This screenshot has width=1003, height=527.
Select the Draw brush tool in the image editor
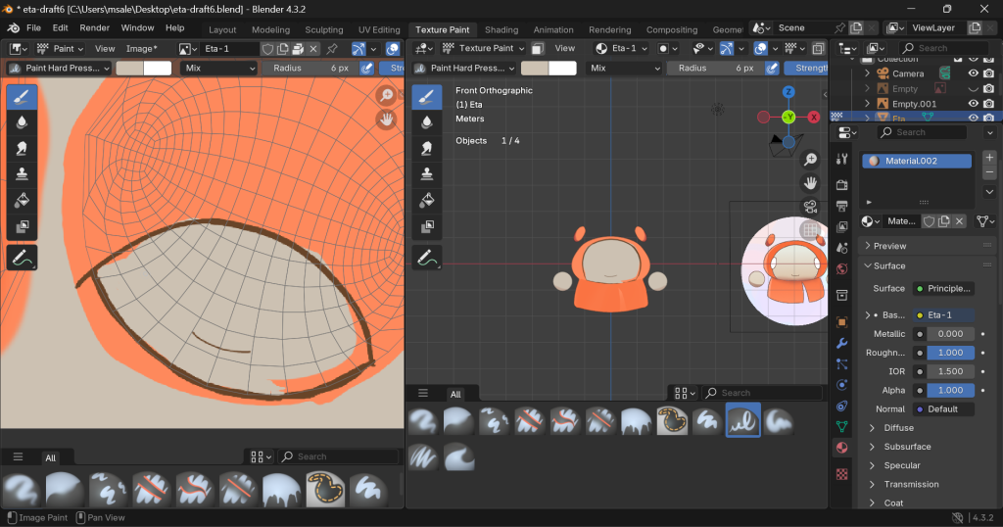point(22,97)
